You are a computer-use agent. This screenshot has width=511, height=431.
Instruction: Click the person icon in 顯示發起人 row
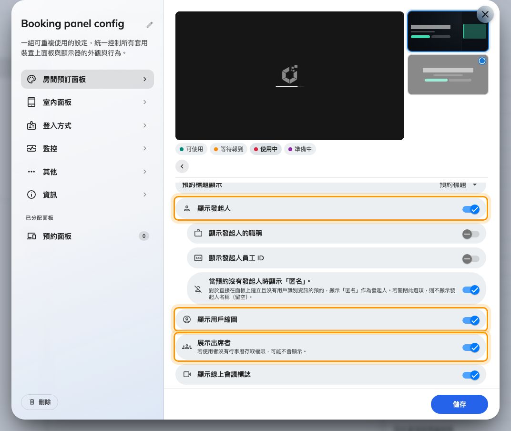(187, 208)
